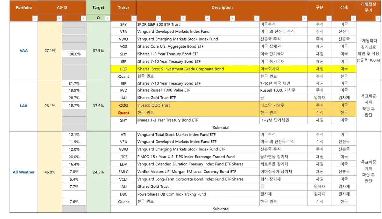This screenshot has height=219, width=382.
Task: Select iShares iBoxx Investment Grade Corporate Bond cell
Action: (198, 69)
